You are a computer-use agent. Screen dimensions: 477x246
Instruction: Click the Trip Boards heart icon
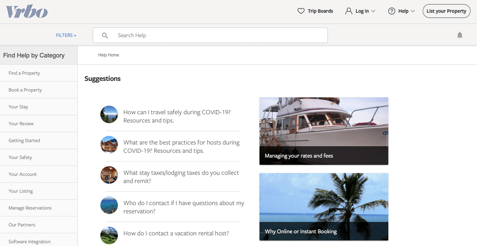point(301,11)
